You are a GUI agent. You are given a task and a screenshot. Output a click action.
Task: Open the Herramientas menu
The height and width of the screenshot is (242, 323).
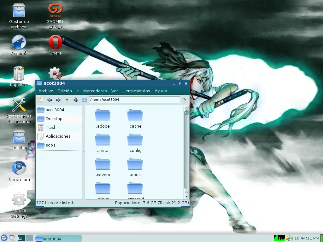[x=136, y=91]
